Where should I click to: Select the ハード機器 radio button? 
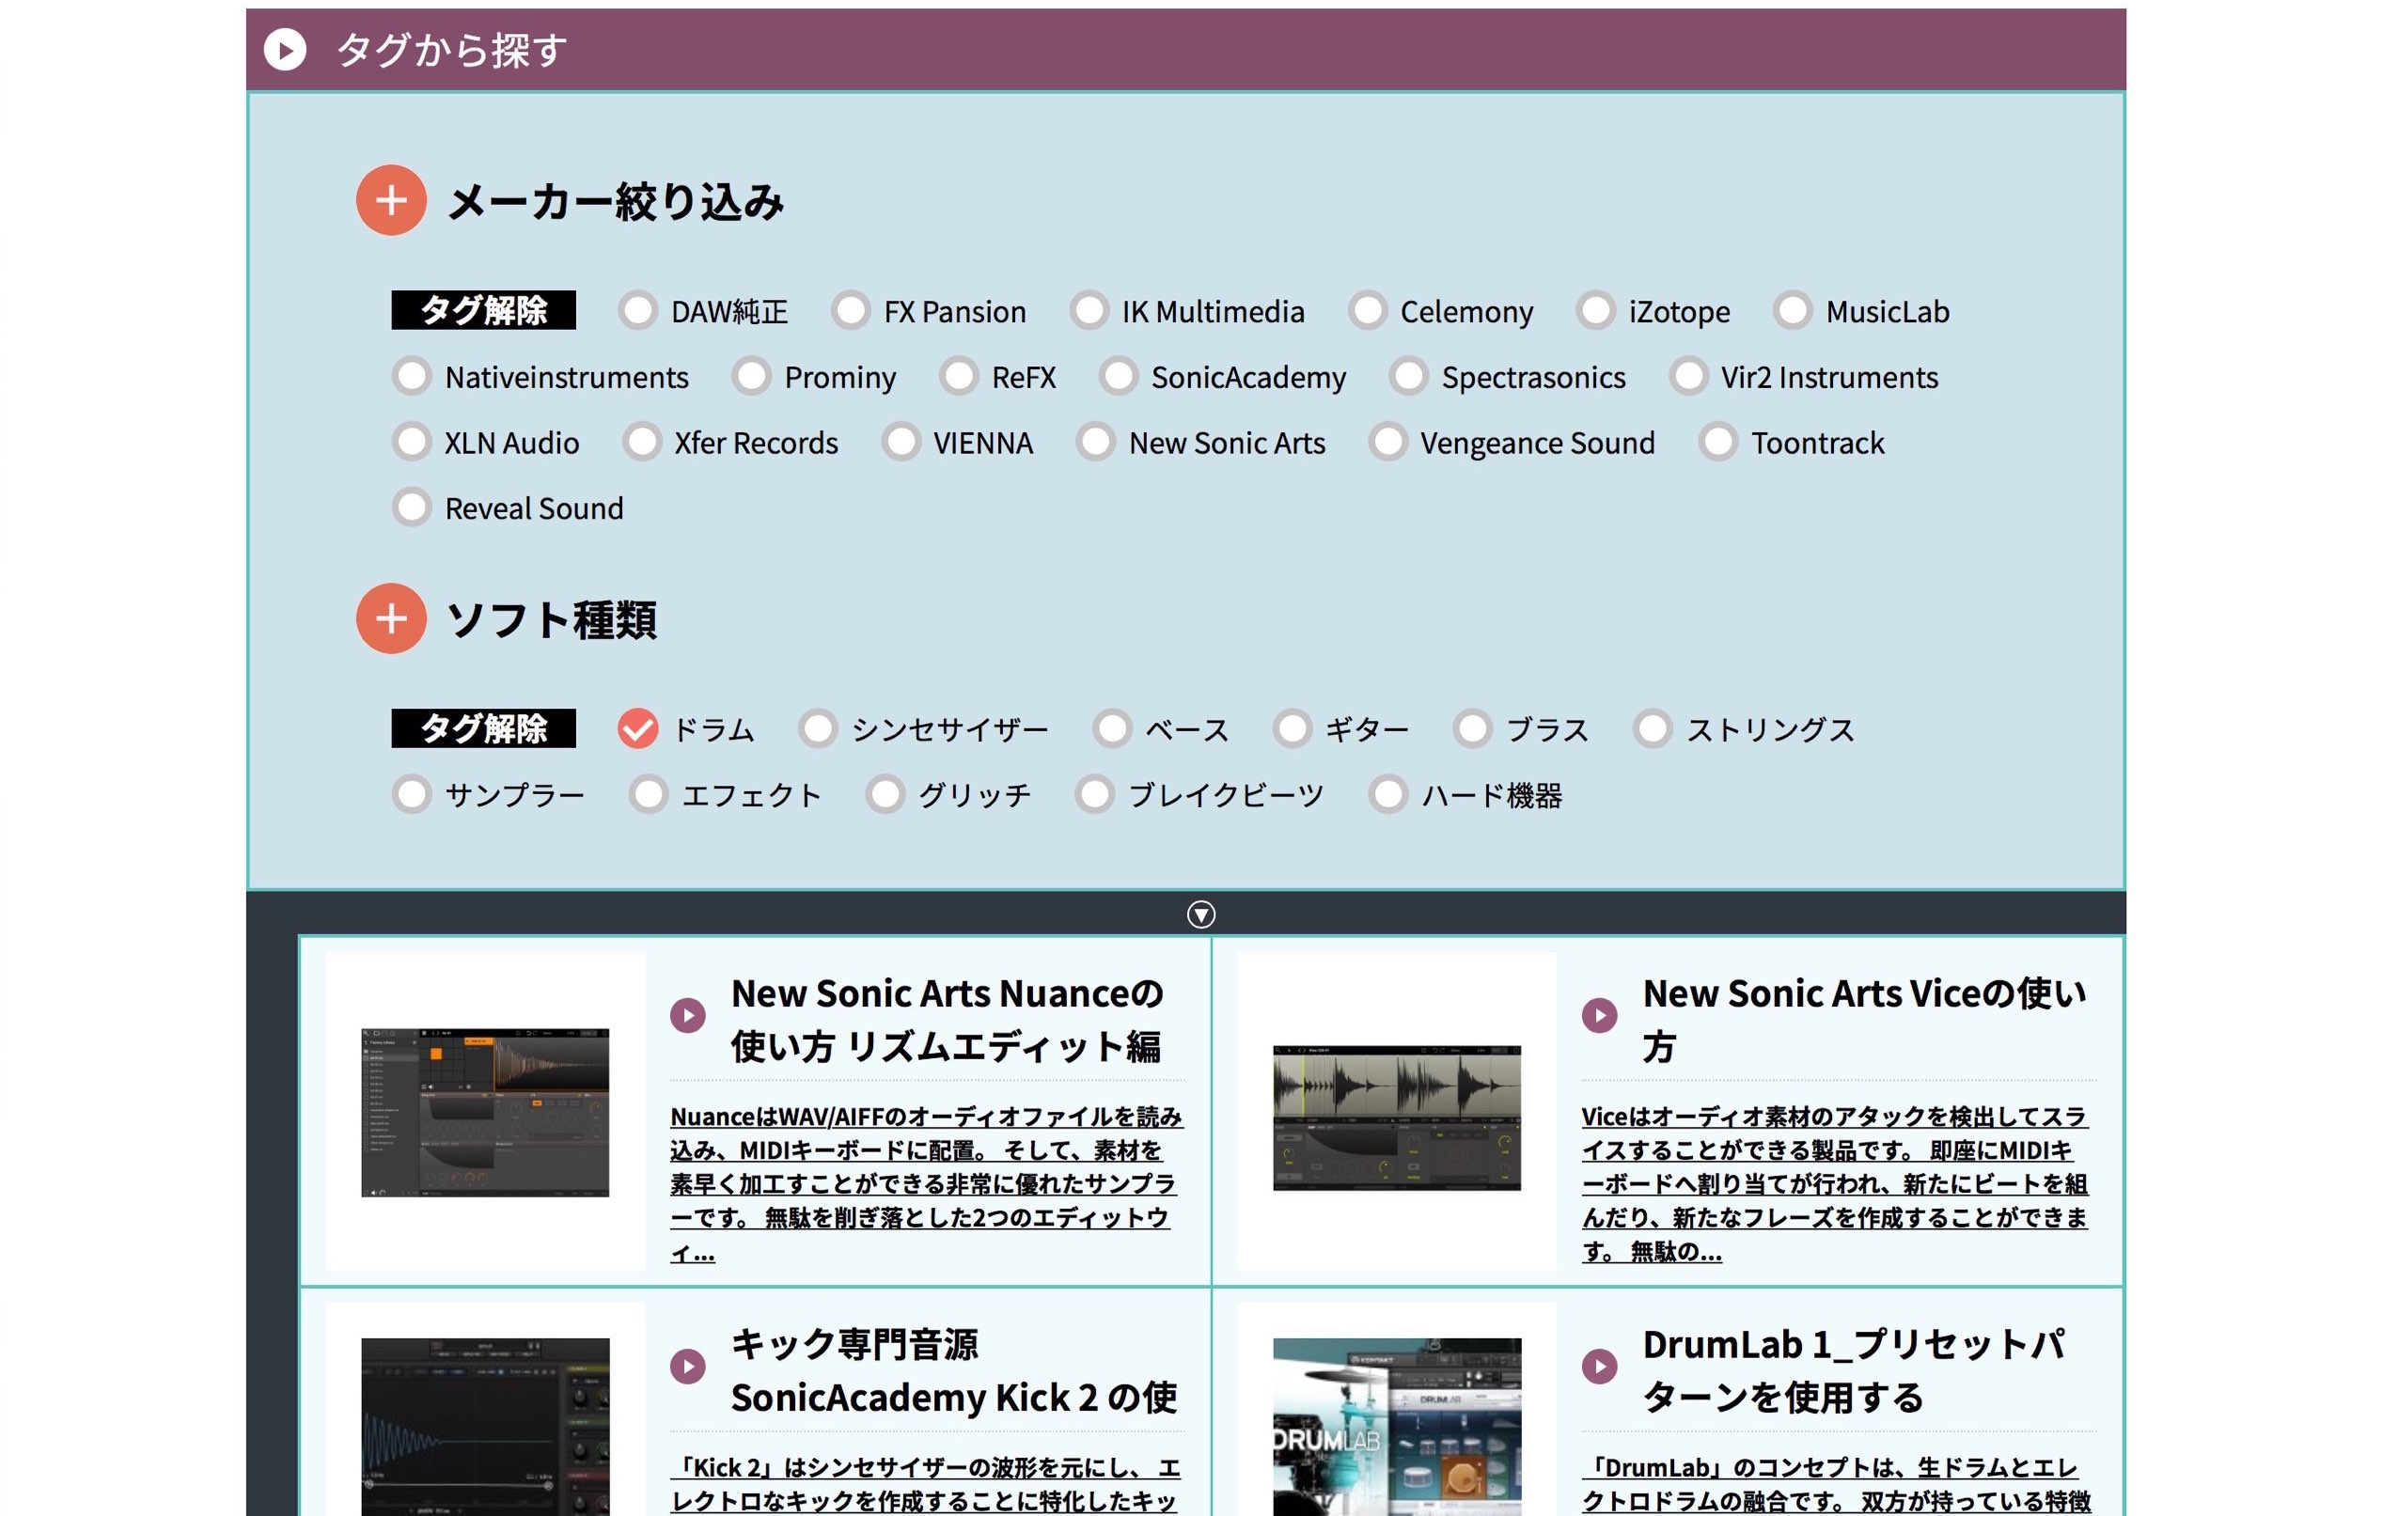(1387, 793)
